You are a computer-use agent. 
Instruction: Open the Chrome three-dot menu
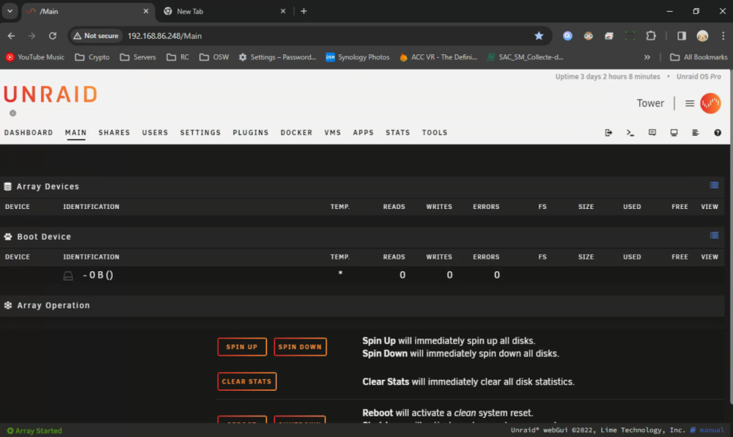(723, 36)
